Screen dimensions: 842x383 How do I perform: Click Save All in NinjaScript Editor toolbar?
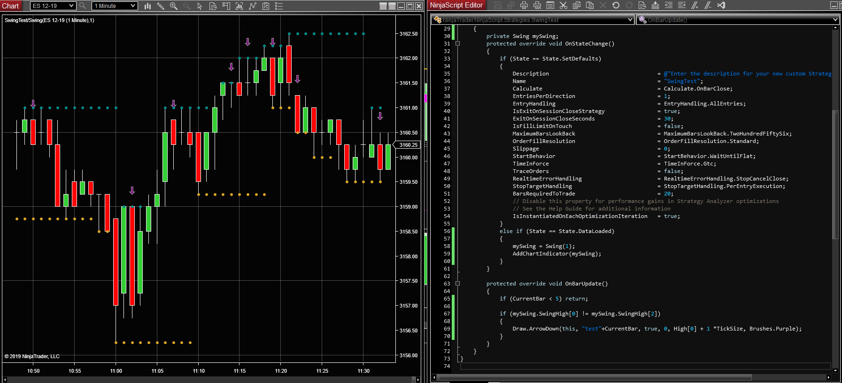pyautogui.click(x=511, y=5)
